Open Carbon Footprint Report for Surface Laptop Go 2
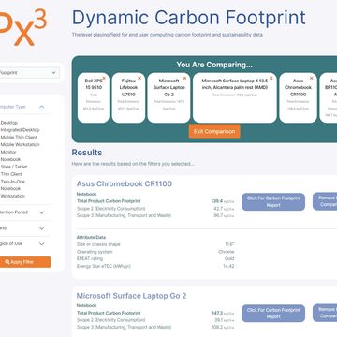 tap(273, 314)
